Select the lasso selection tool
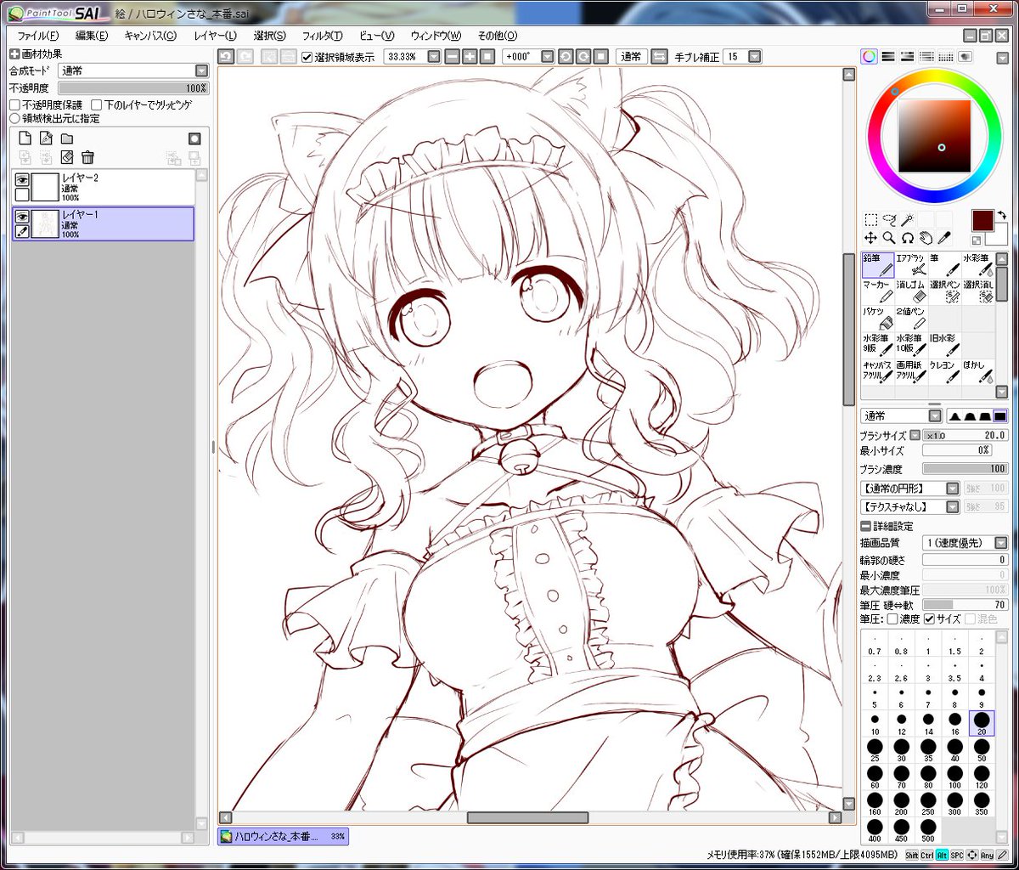Image resolution: width=1019 pixels, height=870 pixels. pos(889,219)
